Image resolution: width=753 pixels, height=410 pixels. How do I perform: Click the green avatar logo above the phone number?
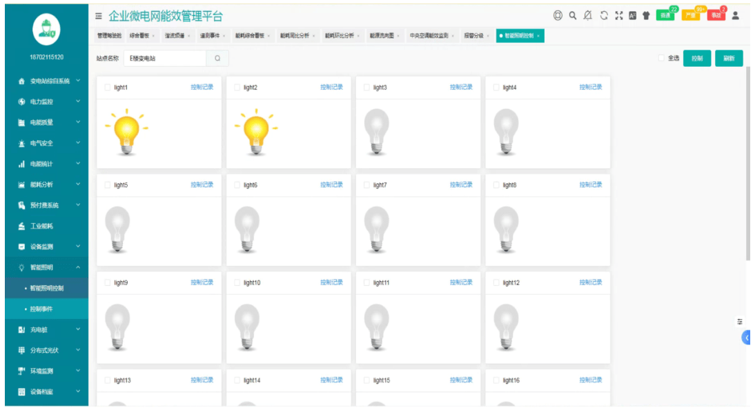point(46,29)
